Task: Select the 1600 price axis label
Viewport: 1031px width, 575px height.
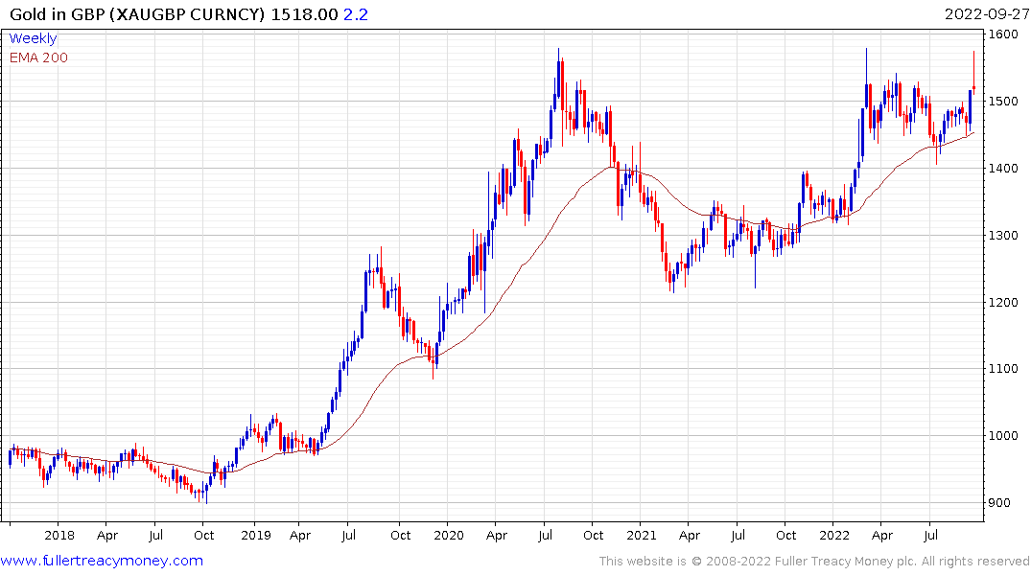Action: click(x=1003, y=34)
